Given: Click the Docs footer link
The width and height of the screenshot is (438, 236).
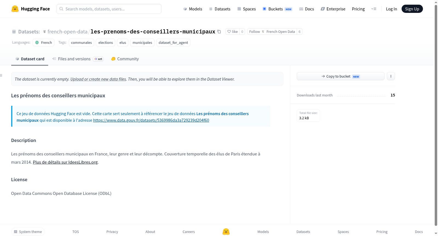Looking at the screenshot, I should click(x=419, y=232).
